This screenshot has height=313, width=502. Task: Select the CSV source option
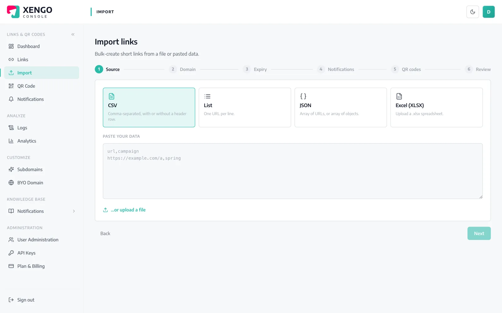tap(149, 107)
